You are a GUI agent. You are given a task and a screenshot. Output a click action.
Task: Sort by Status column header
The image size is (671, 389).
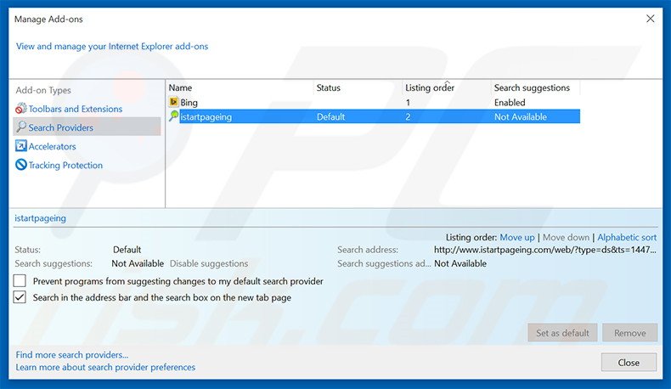[328, 87]
